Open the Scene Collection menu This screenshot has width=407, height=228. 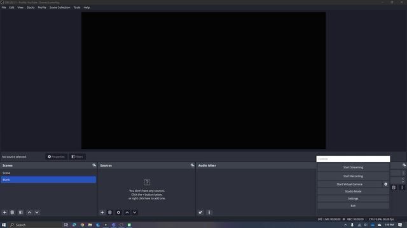60,8
